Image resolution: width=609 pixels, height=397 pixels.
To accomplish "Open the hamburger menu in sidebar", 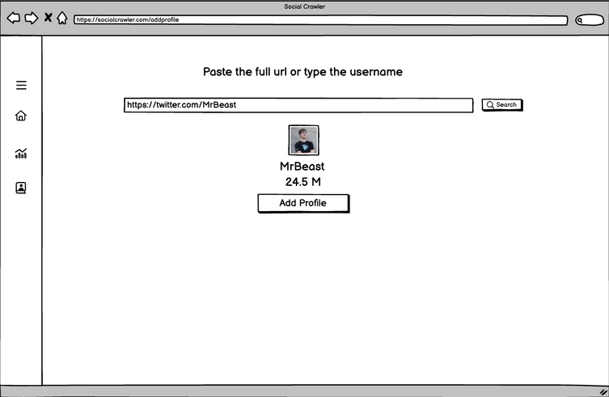I will tap(21, 85).
